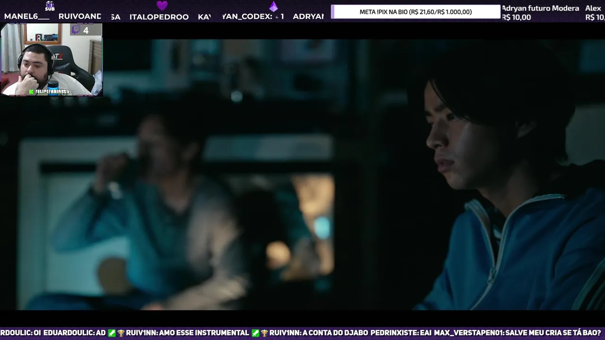
Task: Click the R$ 10,00 amount under Adryan
Action: [516, 17]
